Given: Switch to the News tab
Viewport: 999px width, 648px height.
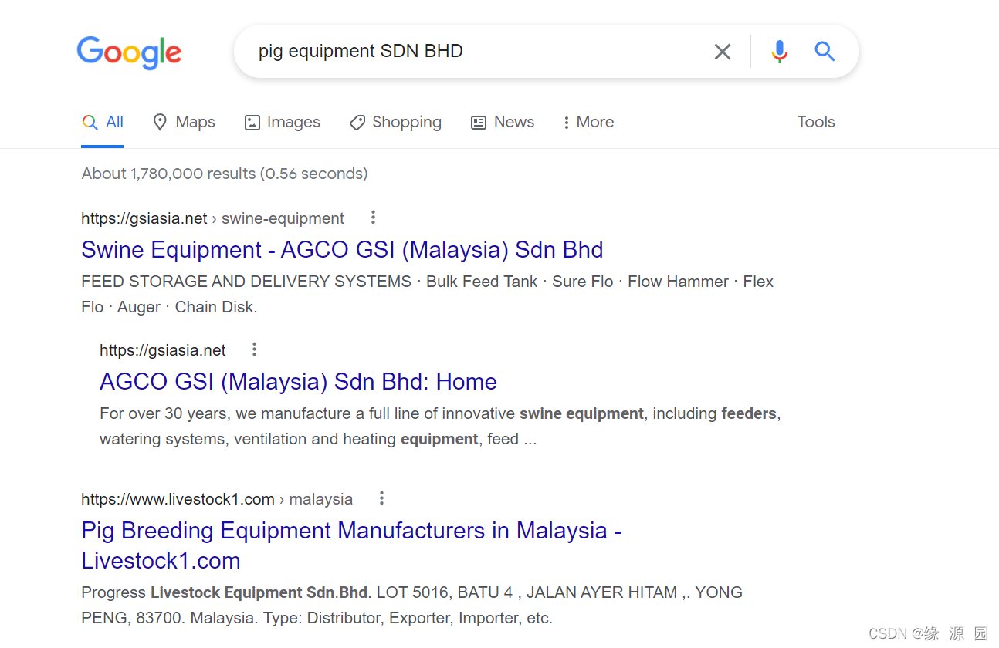Looking at the screenshot, I should coord(503,122).
